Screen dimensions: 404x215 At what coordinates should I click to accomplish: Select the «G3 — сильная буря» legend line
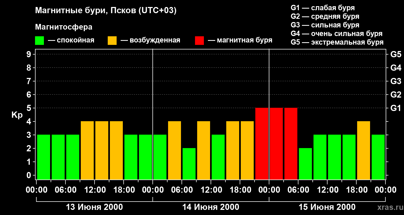(x=325, y=25)
